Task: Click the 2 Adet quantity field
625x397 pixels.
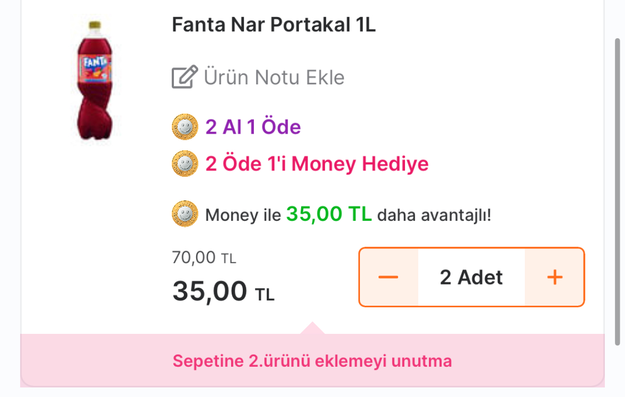Action: (x=471, y=277)
